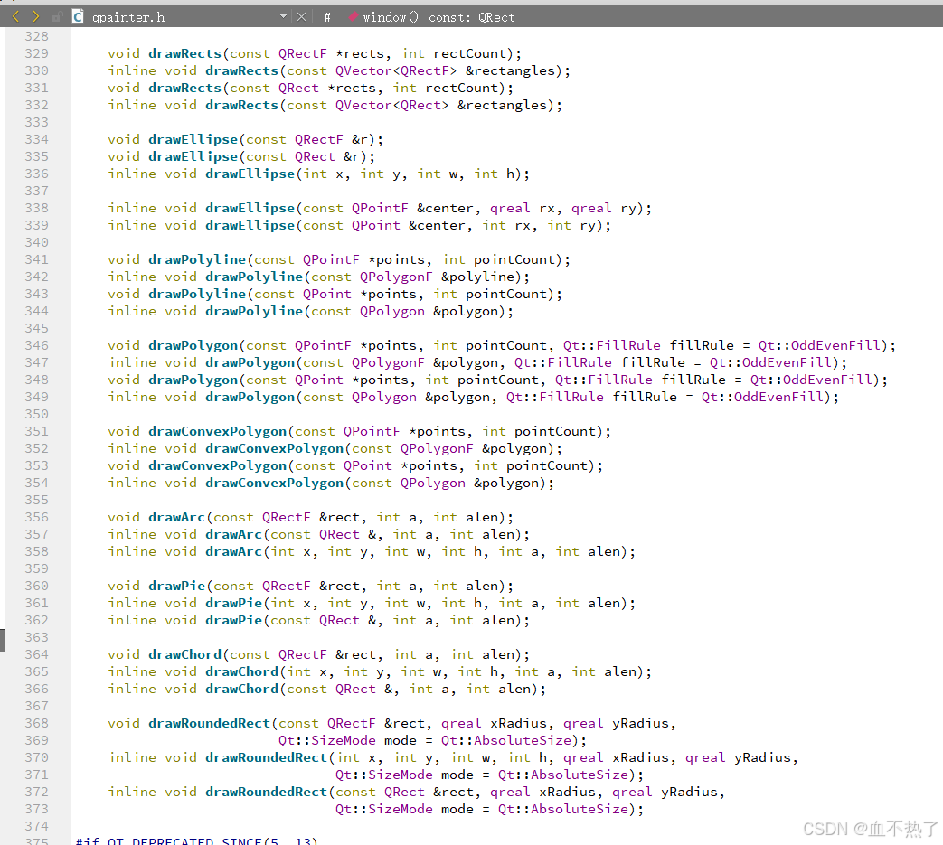Click the C file type icon
Screen dimensions: 943x845
[78, 17]
